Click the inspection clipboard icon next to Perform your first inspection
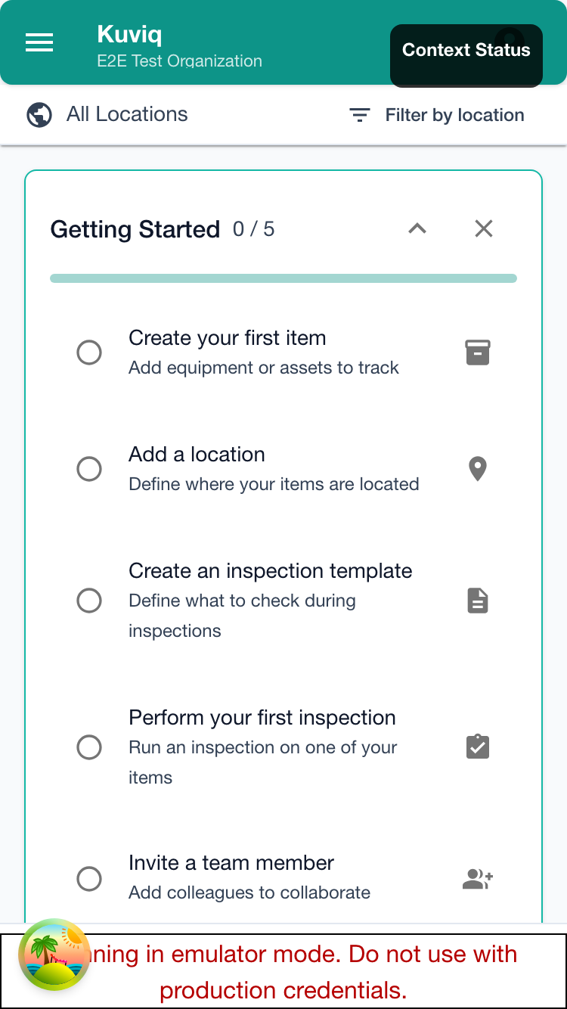The image size is (567, 1009). (x=477, y=747)
